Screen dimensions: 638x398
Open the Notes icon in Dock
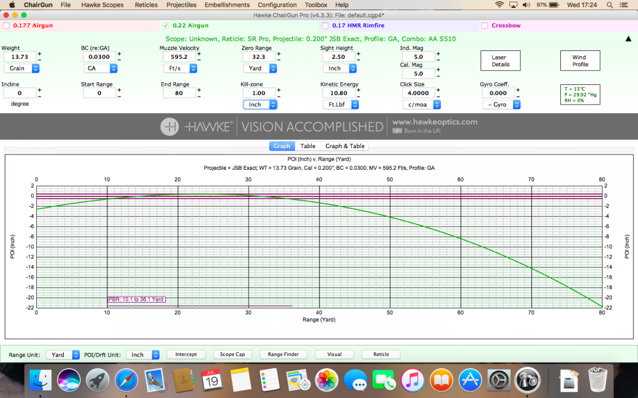[x=240, y=380]
